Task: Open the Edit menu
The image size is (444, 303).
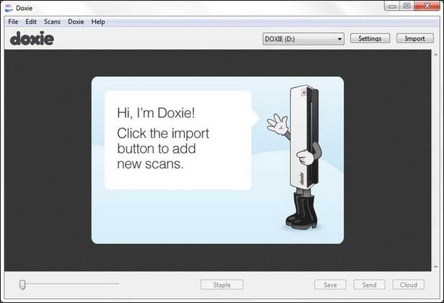Action: [x=31, y=22]
